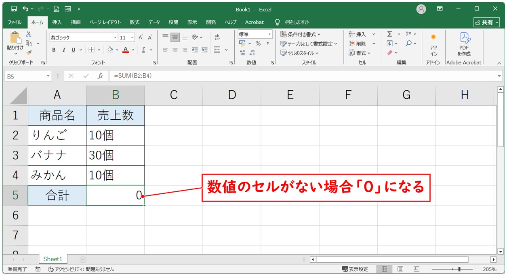This screenshot has width=507, height=276.
Task: Click the red font color swatch
Action: pos(126,50)
